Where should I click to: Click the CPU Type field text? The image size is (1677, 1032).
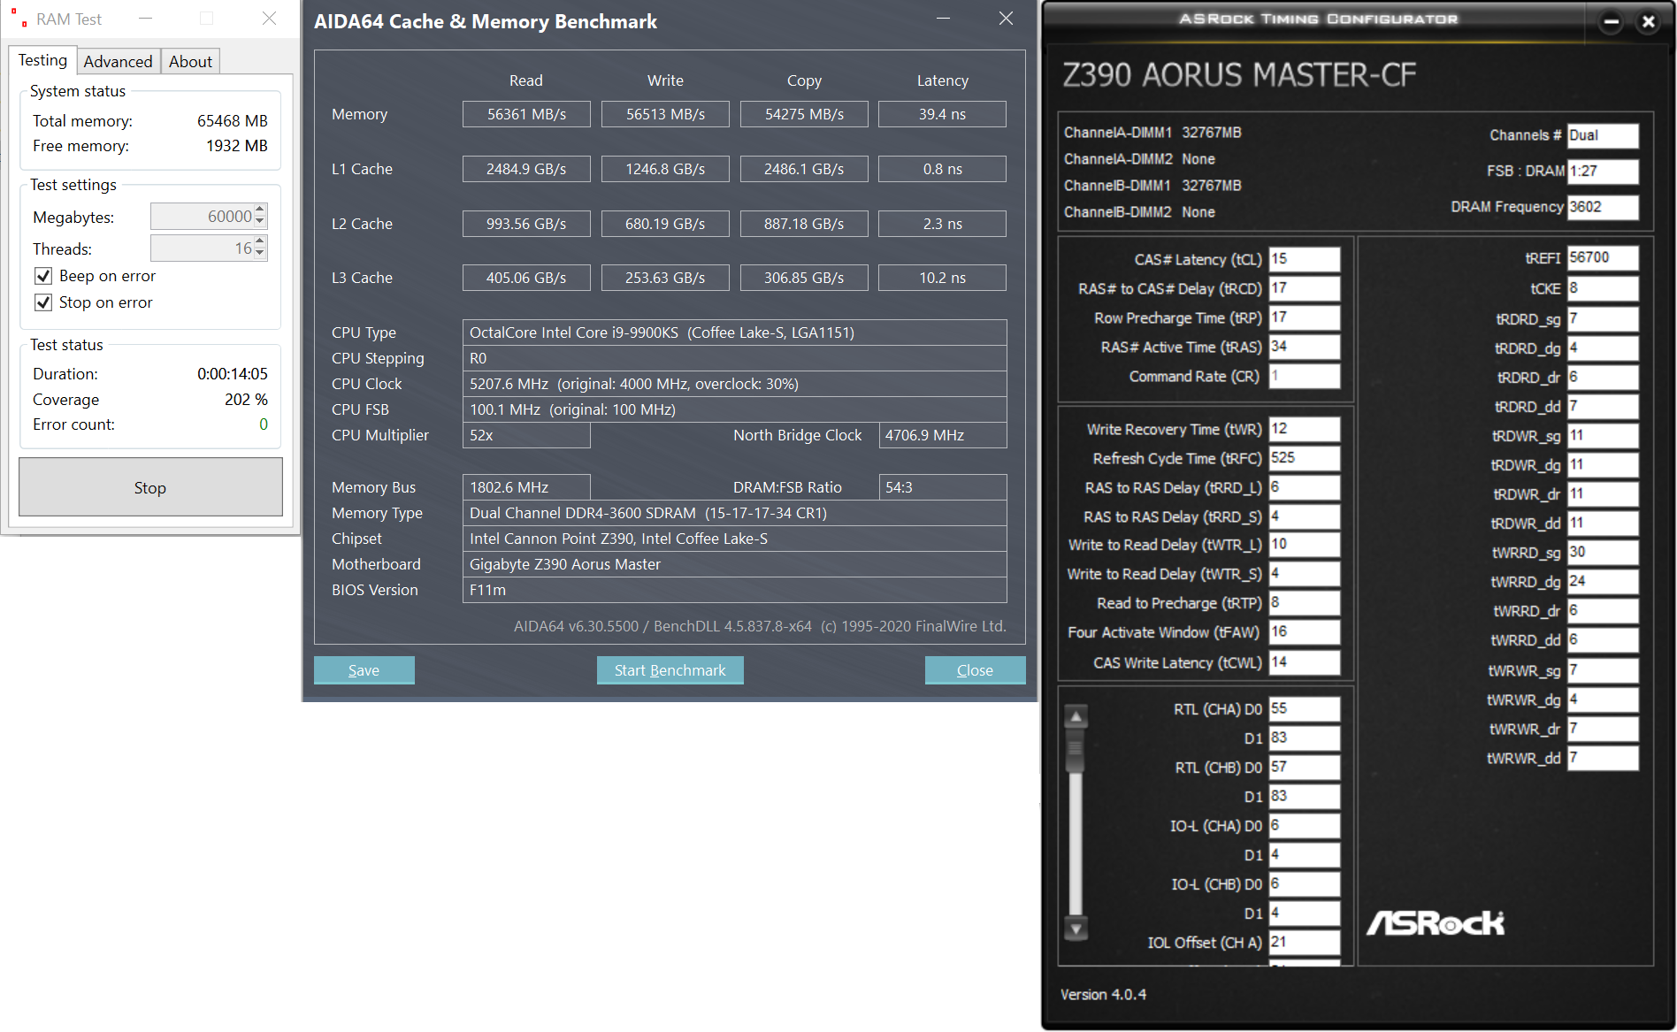pos(734,333)
